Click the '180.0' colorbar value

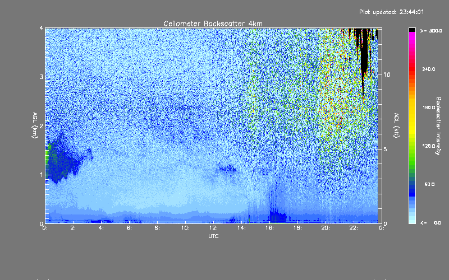tap(429, 108)
